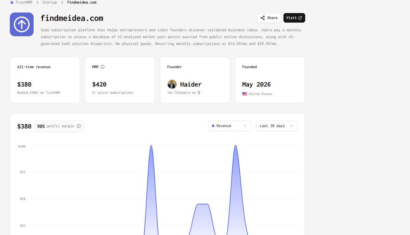Click the $75 y-axis label
The height and width of the screenshot is (235, 410).
click(x=23, y=172)
